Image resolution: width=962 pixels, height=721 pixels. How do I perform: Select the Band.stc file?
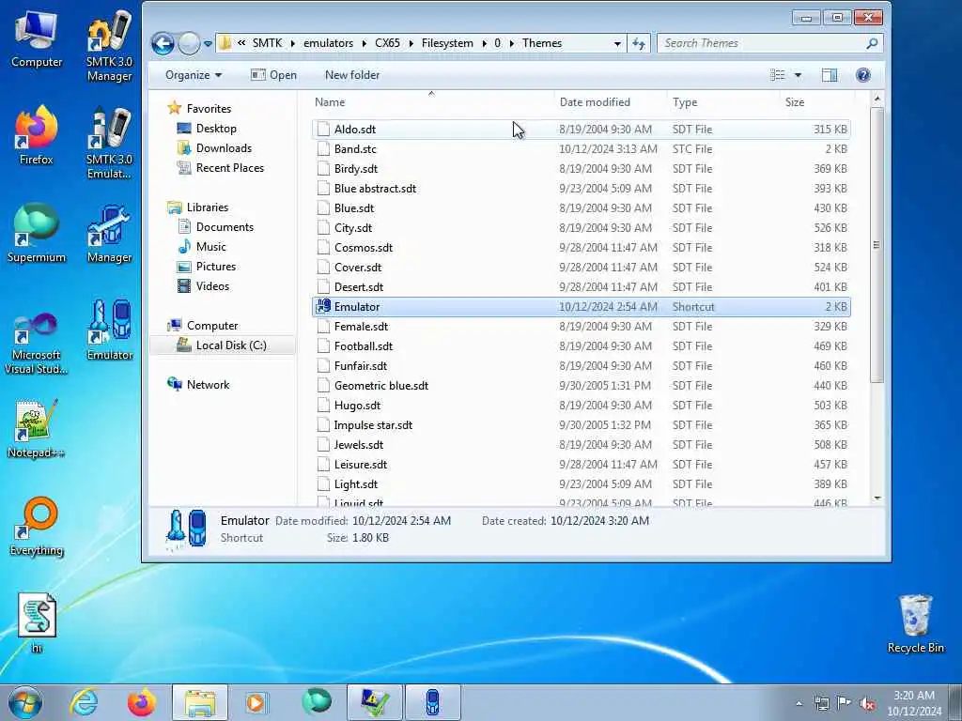[x=581, y=149]
